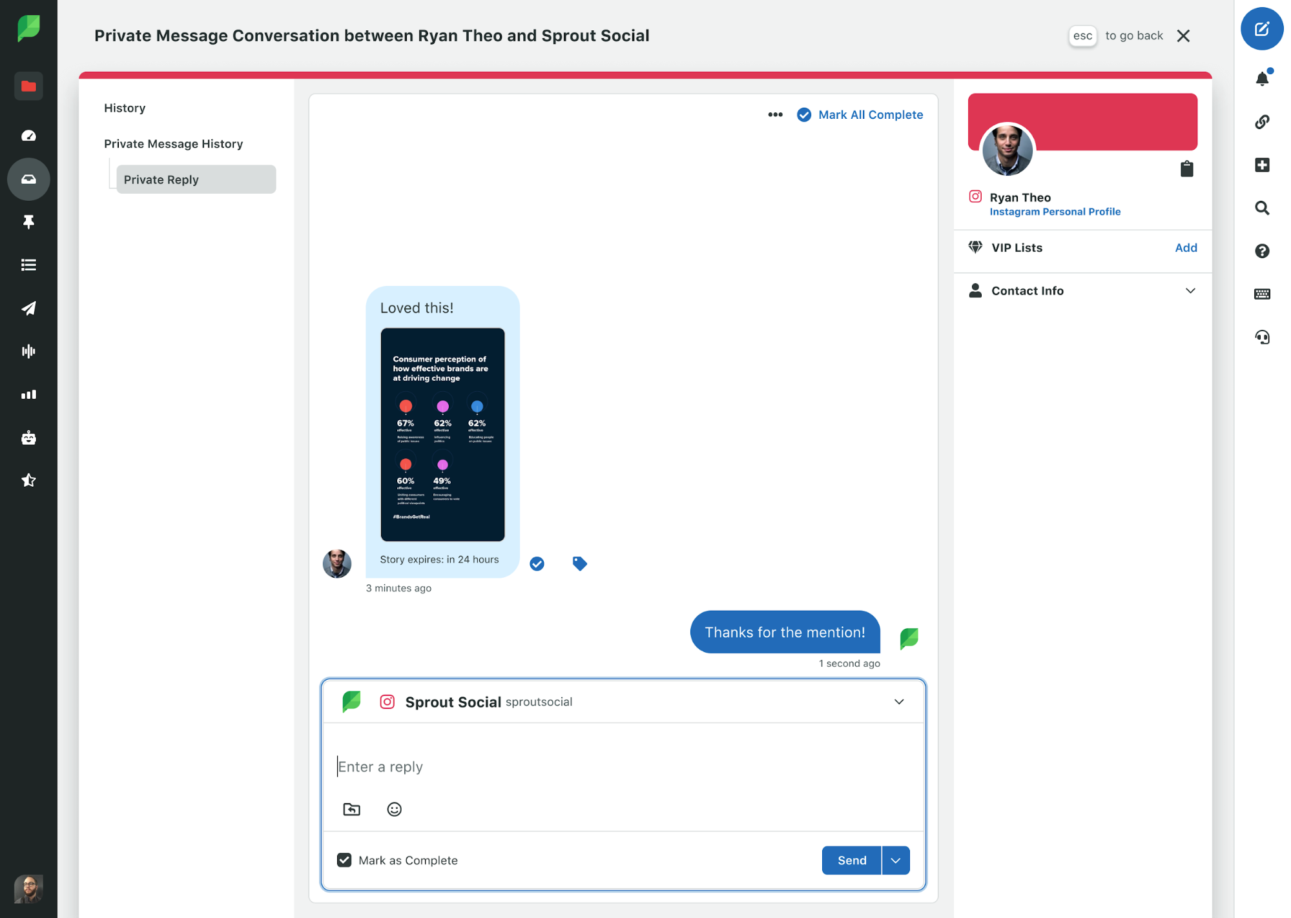Open the Sprout Social leaf logo home

[x=28, y=28]
